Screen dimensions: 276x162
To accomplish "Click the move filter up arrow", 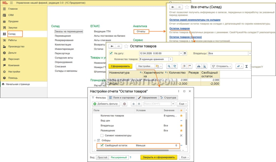I will (134, 104).
